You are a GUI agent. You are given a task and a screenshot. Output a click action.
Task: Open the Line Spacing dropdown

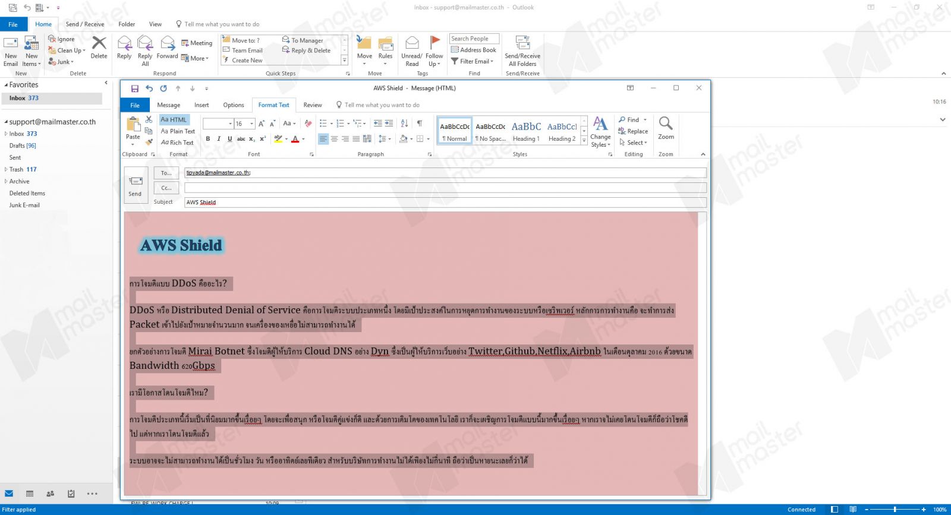[385, 139]
